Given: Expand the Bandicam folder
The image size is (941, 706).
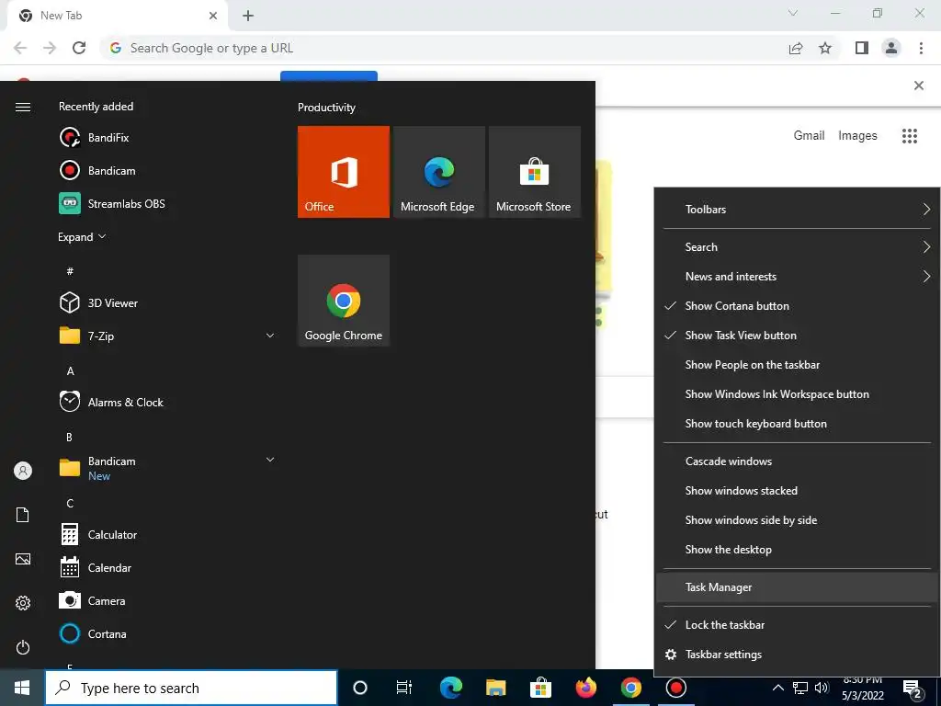Looking at the screenshot, I should (x=270, y=460).
